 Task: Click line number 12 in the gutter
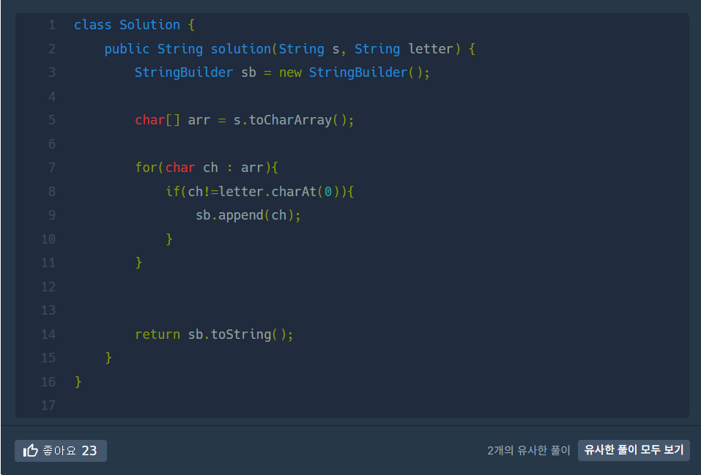48,287
